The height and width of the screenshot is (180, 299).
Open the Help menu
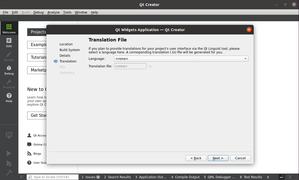pyautogui.click(x=94, y=12)
